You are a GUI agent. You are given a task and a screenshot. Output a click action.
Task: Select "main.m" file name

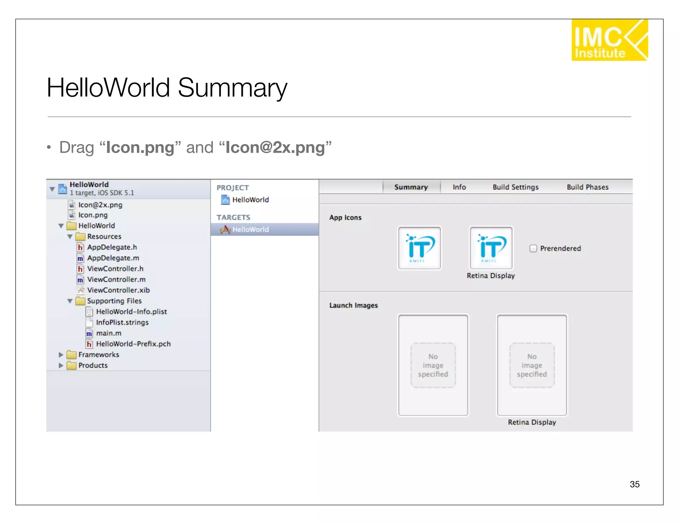tap(109, 333)
